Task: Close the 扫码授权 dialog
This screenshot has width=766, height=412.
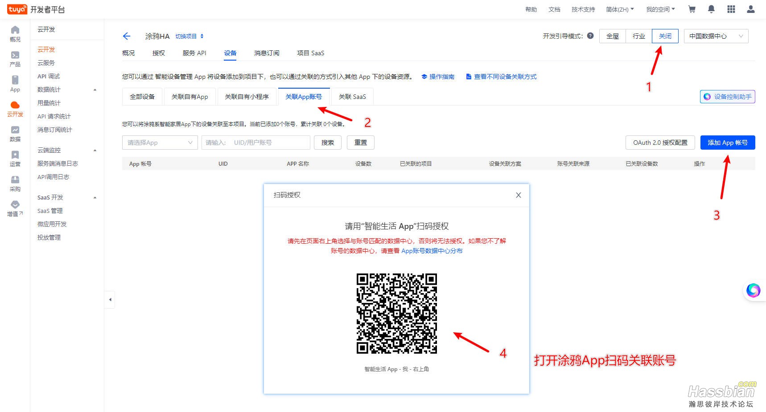Action: [x=519, y=195]
